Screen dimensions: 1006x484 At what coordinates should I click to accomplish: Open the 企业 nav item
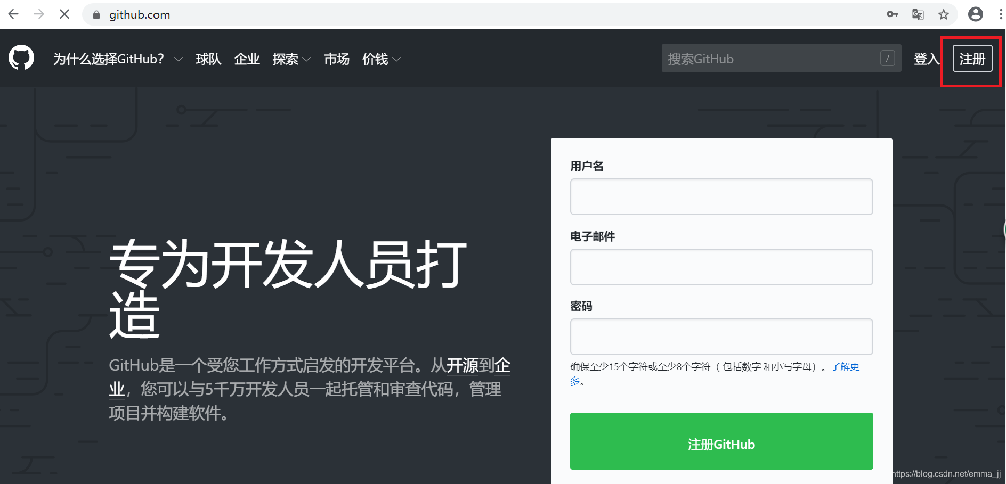247,59
